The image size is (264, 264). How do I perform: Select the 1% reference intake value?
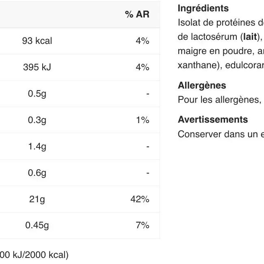(x=143, y=120)
